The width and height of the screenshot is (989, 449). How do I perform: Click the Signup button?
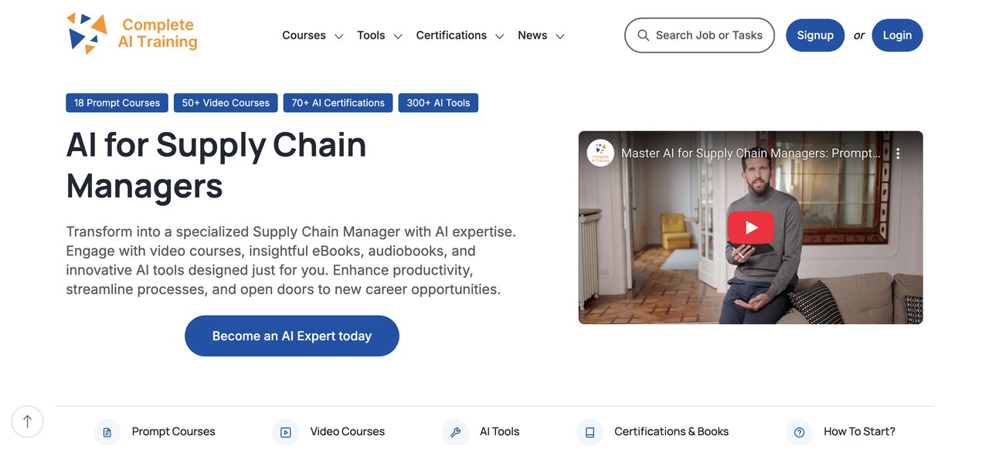(x=815, y=35)
